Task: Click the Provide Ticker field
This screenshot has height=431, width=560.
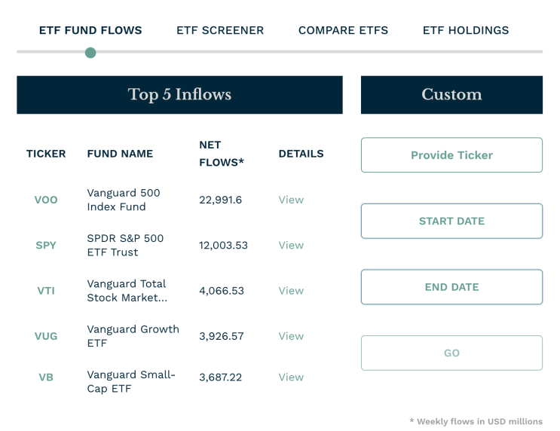Action: [x=451, y=155]
